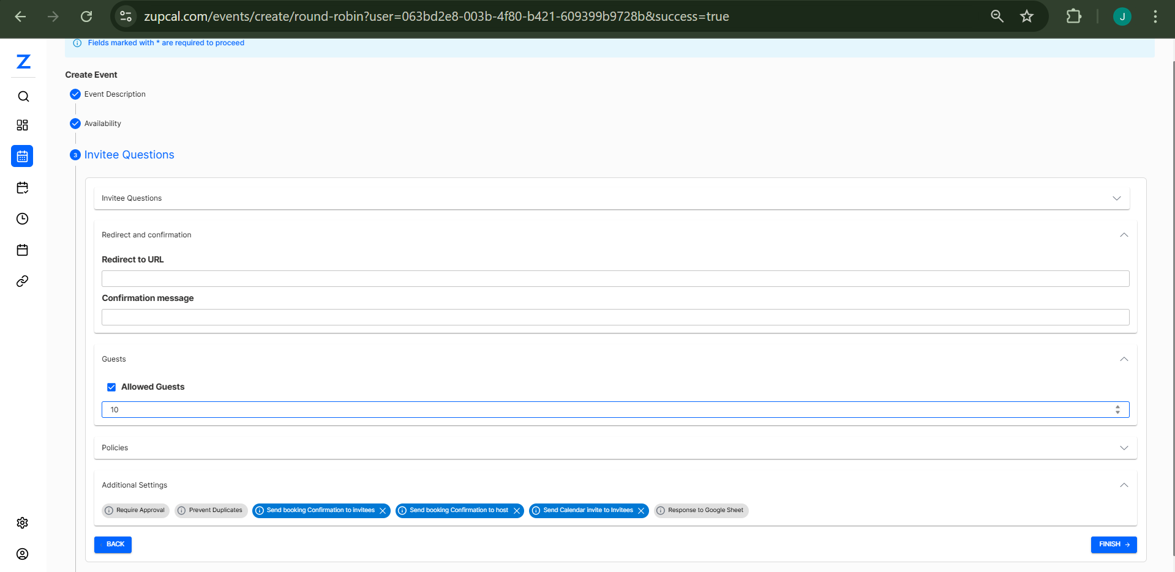1175x572 pixels.
Task: Collapse the Redirect and confirmation section
Action: pos(1124,235)
